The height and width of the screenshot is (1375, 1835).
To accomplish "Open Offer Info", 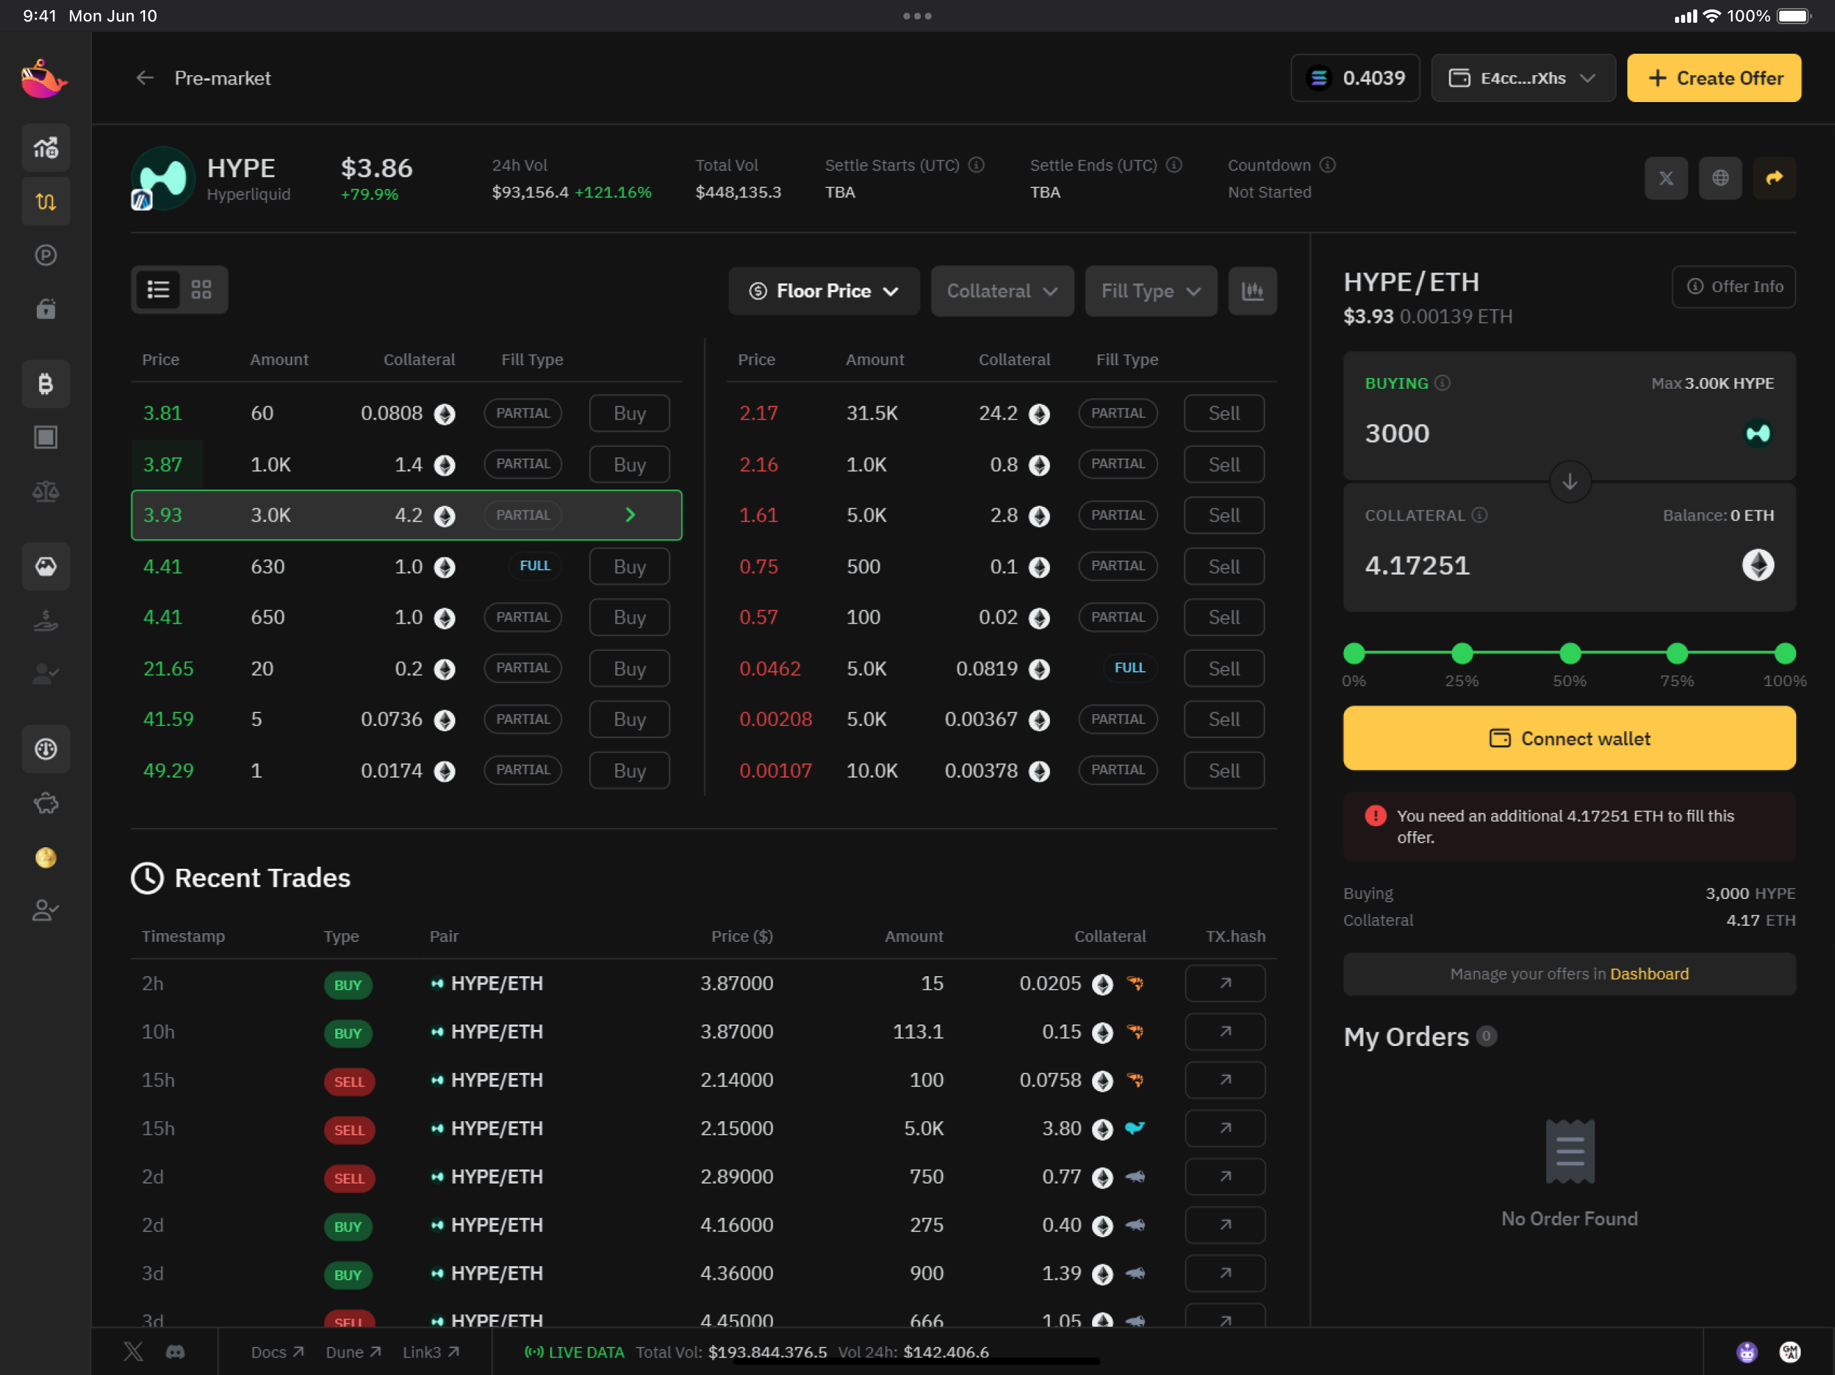I will point(1734,286).
